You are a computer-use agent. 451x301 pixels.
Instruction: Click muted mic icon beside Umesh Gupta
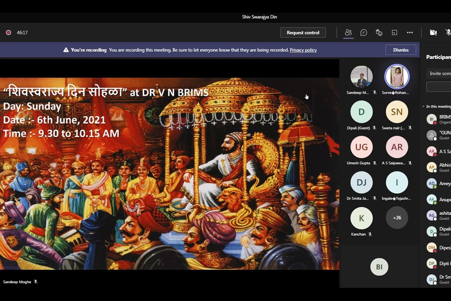[374, 163]
